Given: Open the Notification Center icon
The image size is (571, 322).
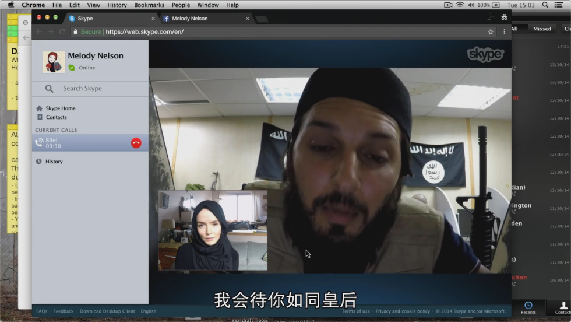Looking at the screenshot, I should coord(559,5).
